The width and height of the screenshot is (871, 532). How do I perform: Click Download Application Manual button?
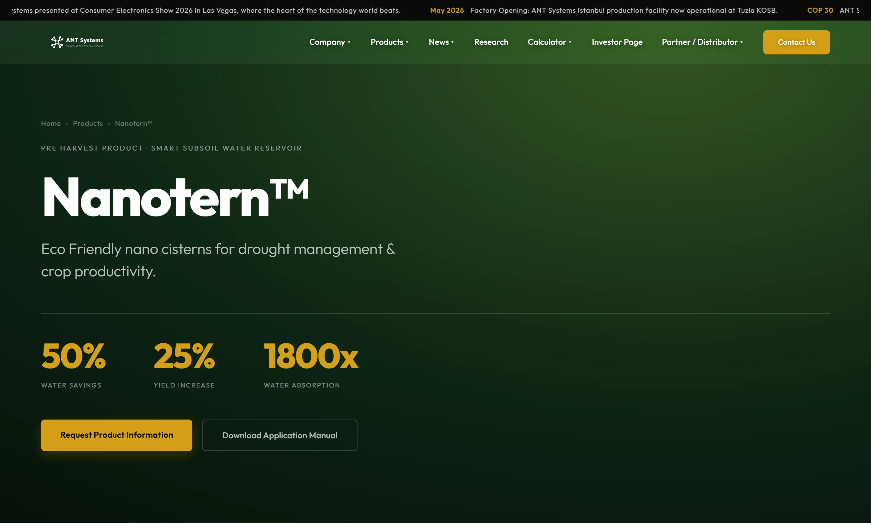(280, 435)
